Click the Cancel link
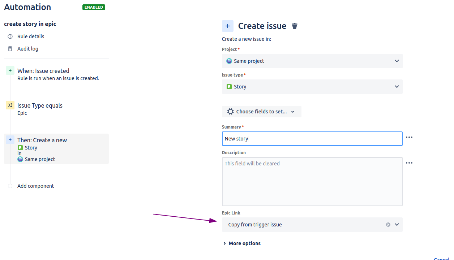This screenshot has width=454, height=260. click(x=441, y=258)
